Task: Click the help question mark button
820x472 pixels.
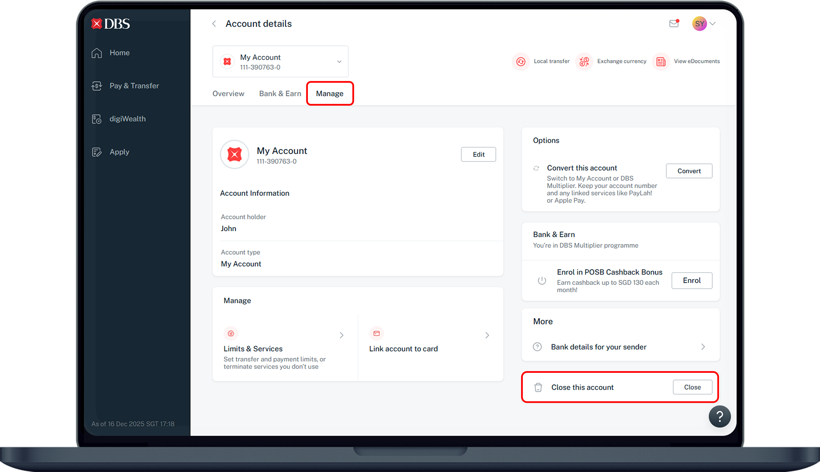Action: (x=720, y=417)
